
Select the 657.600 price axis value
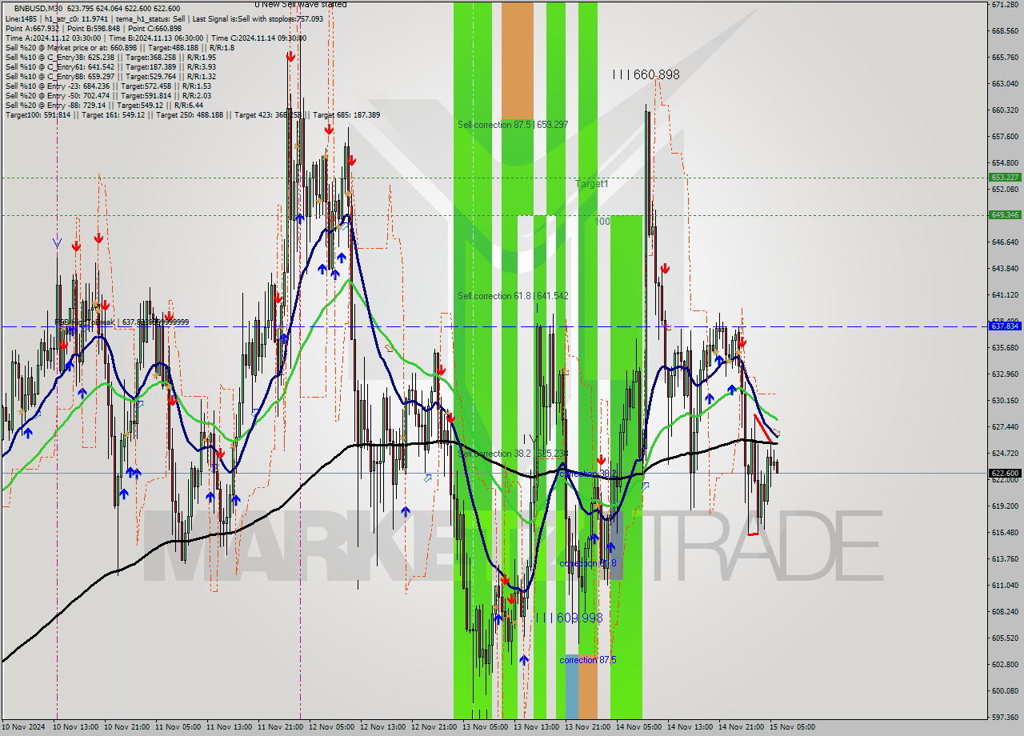click(x=1005, y=136)
